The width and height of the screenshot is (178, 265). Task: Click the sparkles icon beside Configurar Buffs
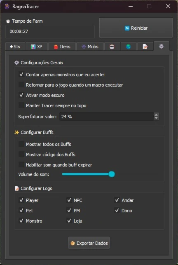16,132
